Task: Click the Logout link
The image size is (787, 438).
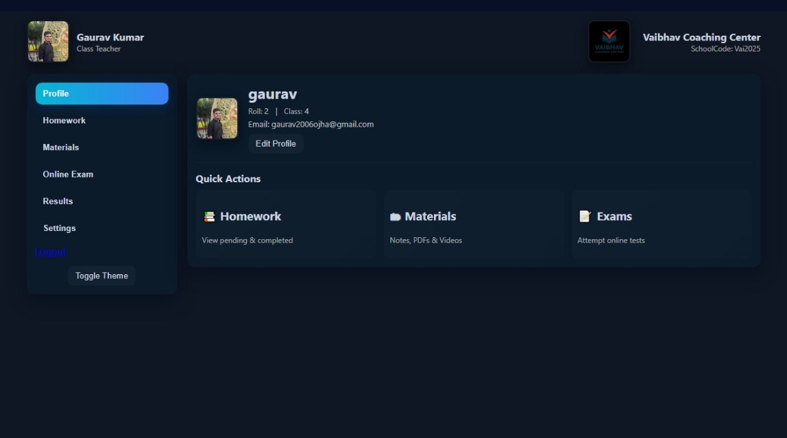Action: click(50, 252)
